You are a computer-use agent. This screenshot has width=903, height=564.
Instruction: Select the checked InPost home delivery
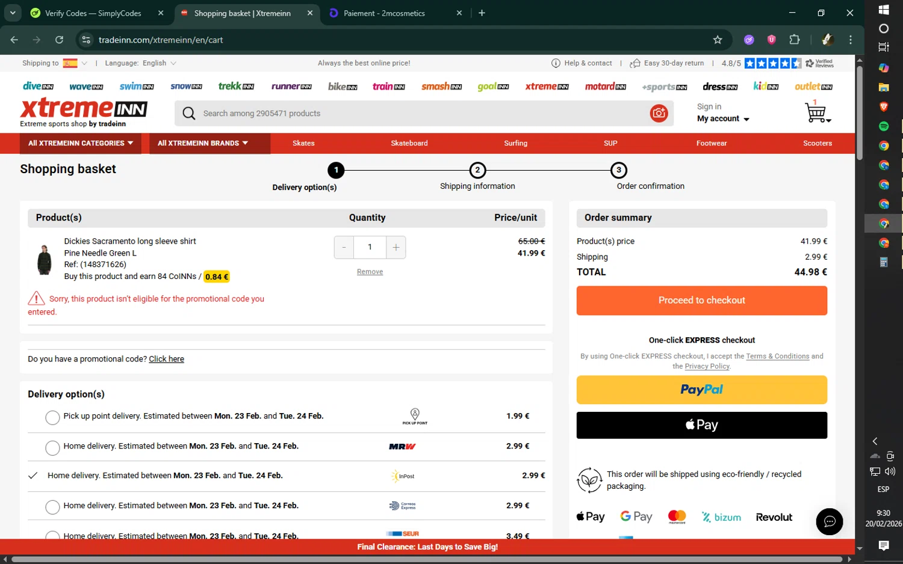pyautogui.click(x=33, y=476)
